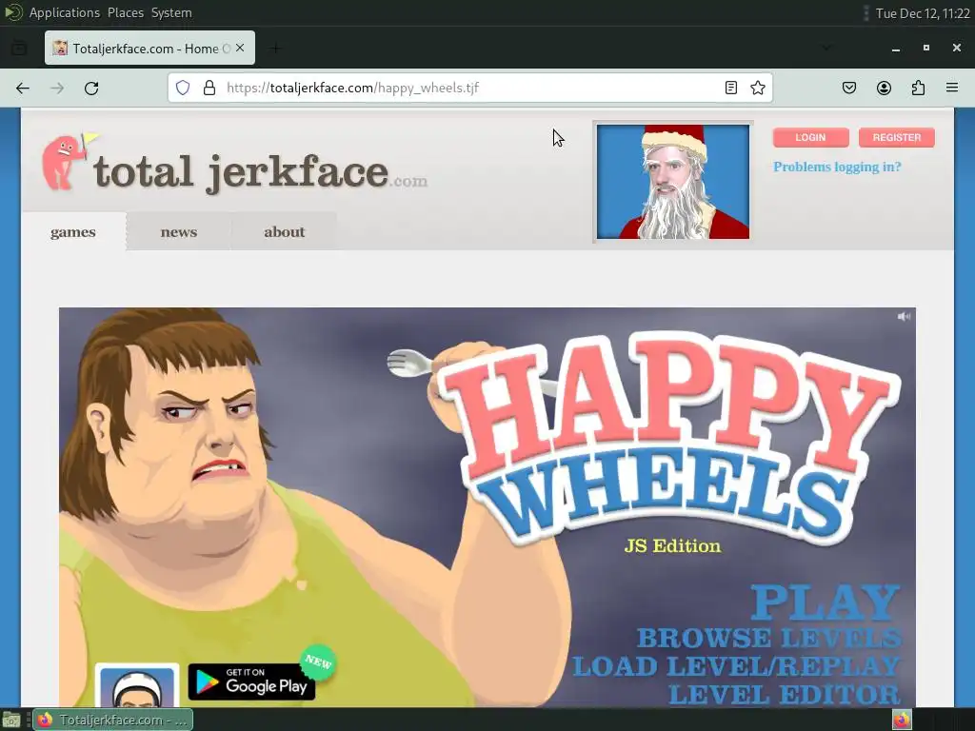Viewport: 975px width, 731px height.
Task: Switch to the games tab
Action: point(73,232)
